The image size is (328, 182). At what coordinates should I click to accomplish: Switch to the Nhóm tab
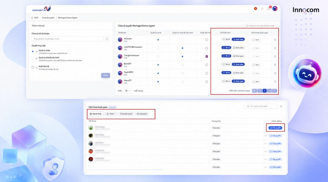110,114
